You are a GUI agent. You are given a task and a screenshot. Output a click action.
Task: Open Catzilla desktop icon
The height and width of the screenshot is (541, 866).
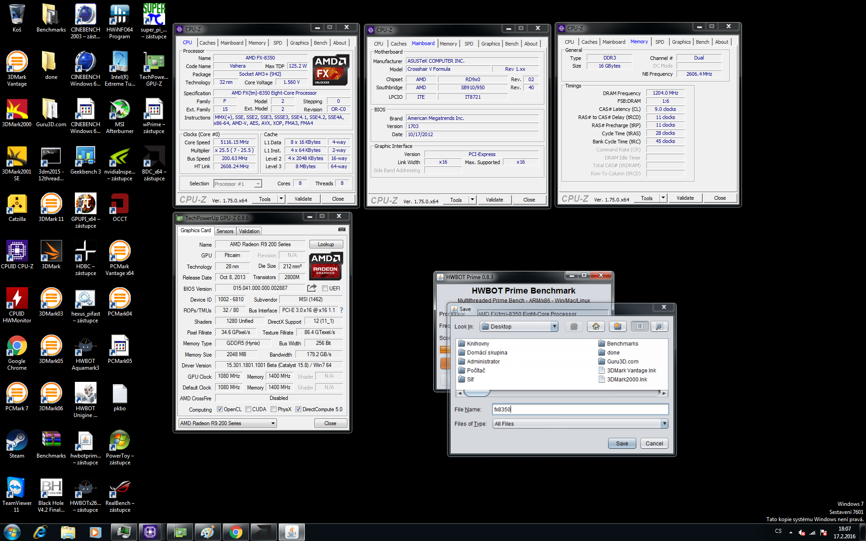17,207
